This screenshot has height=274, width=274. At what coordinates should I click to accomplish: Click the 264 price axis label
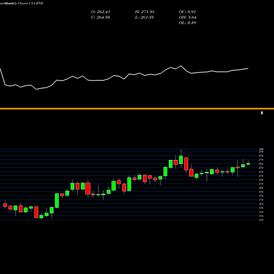(261, 164)
